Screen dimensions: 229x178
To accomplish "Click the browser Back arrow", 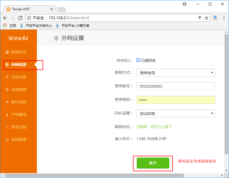I will (5, 18).
